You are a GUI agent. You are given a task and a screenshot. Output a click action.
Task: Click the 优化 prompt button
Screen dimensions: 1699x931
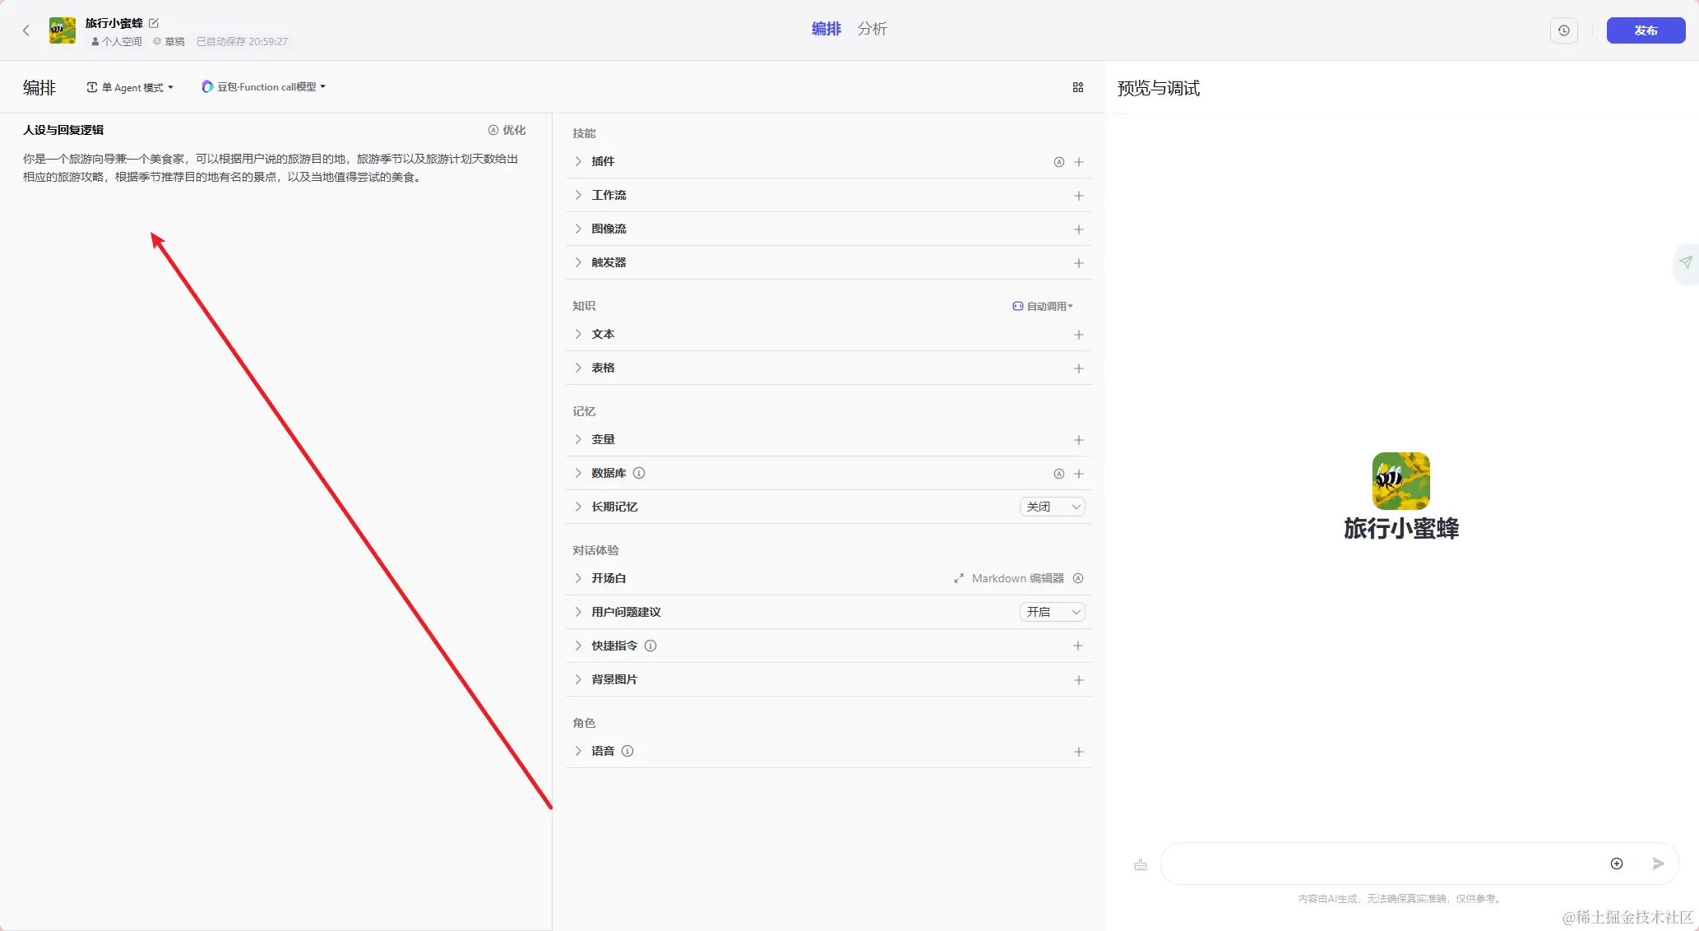coord(507,130)
